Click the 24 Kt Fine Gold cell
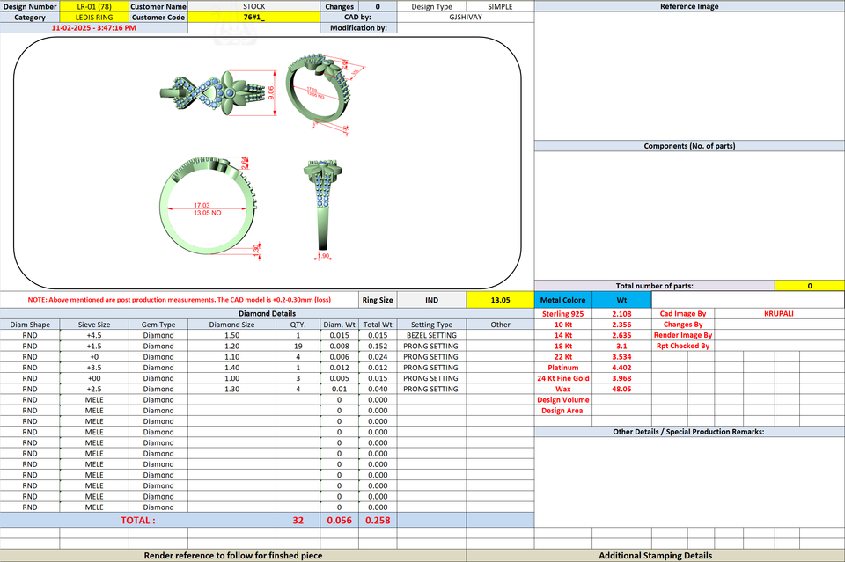Image resolution: width=845 pixels, height=562 pixels. point(563,378)
